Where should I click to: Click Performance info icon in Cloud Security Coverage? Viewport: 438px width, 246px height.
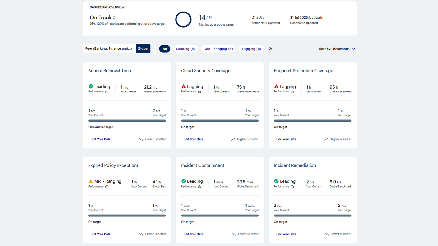point(199,92)
